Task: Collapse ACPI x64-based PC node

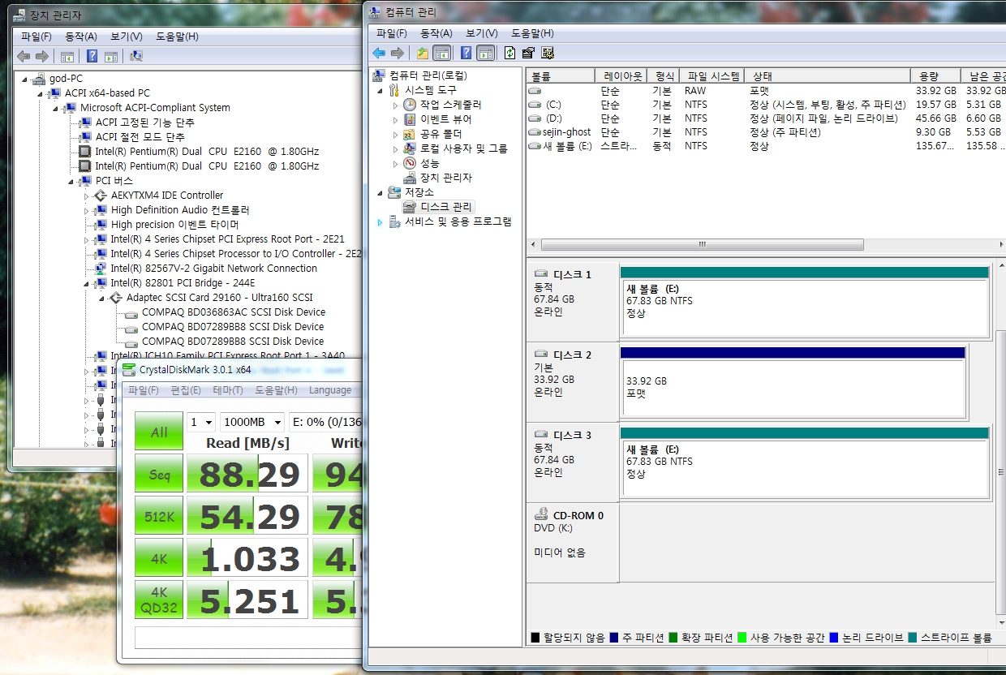Action: coord(41,93)
